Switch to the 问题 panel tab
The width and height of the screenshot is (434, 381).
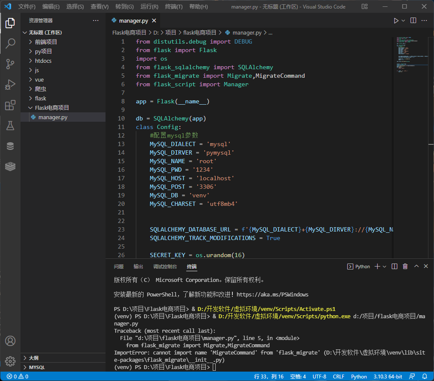[119, 267]
